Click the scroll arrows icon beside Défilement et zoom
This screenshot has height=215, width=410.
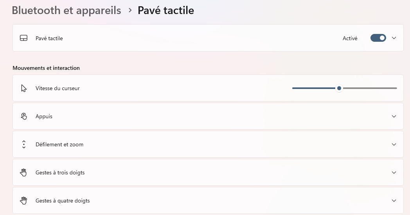[x=24, y=144]
